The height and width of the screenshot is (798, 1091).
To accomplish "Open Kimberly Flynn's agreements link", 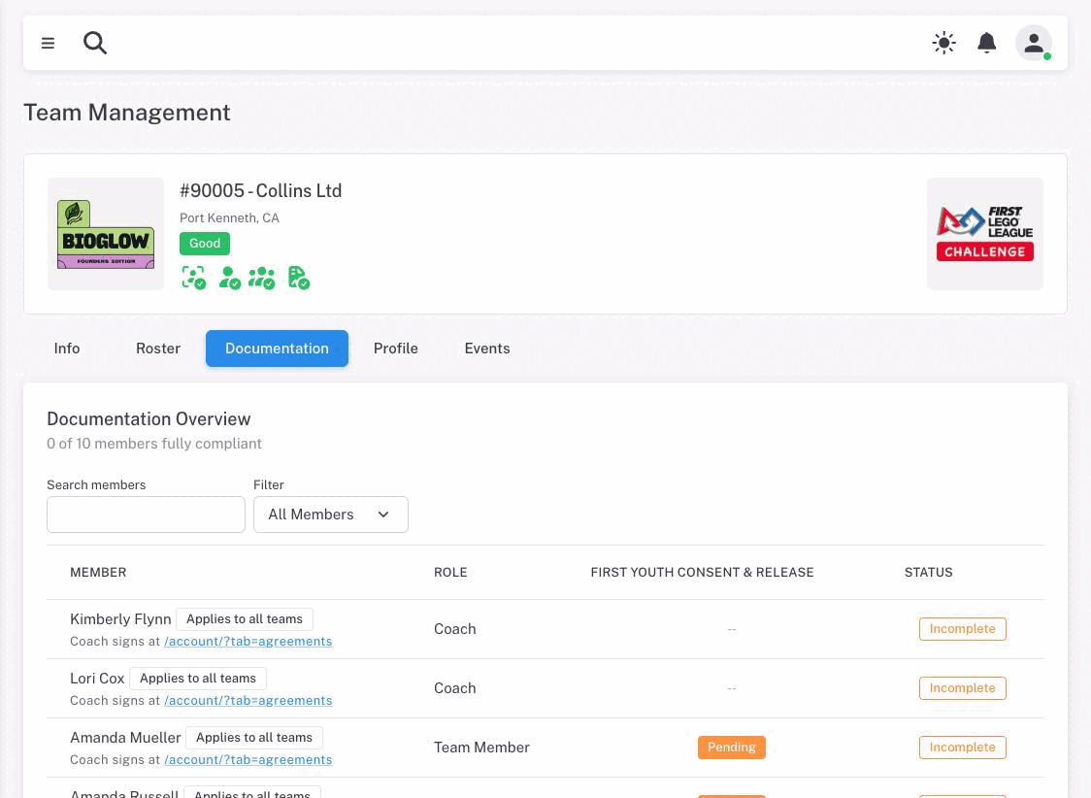I will (248, 642).
